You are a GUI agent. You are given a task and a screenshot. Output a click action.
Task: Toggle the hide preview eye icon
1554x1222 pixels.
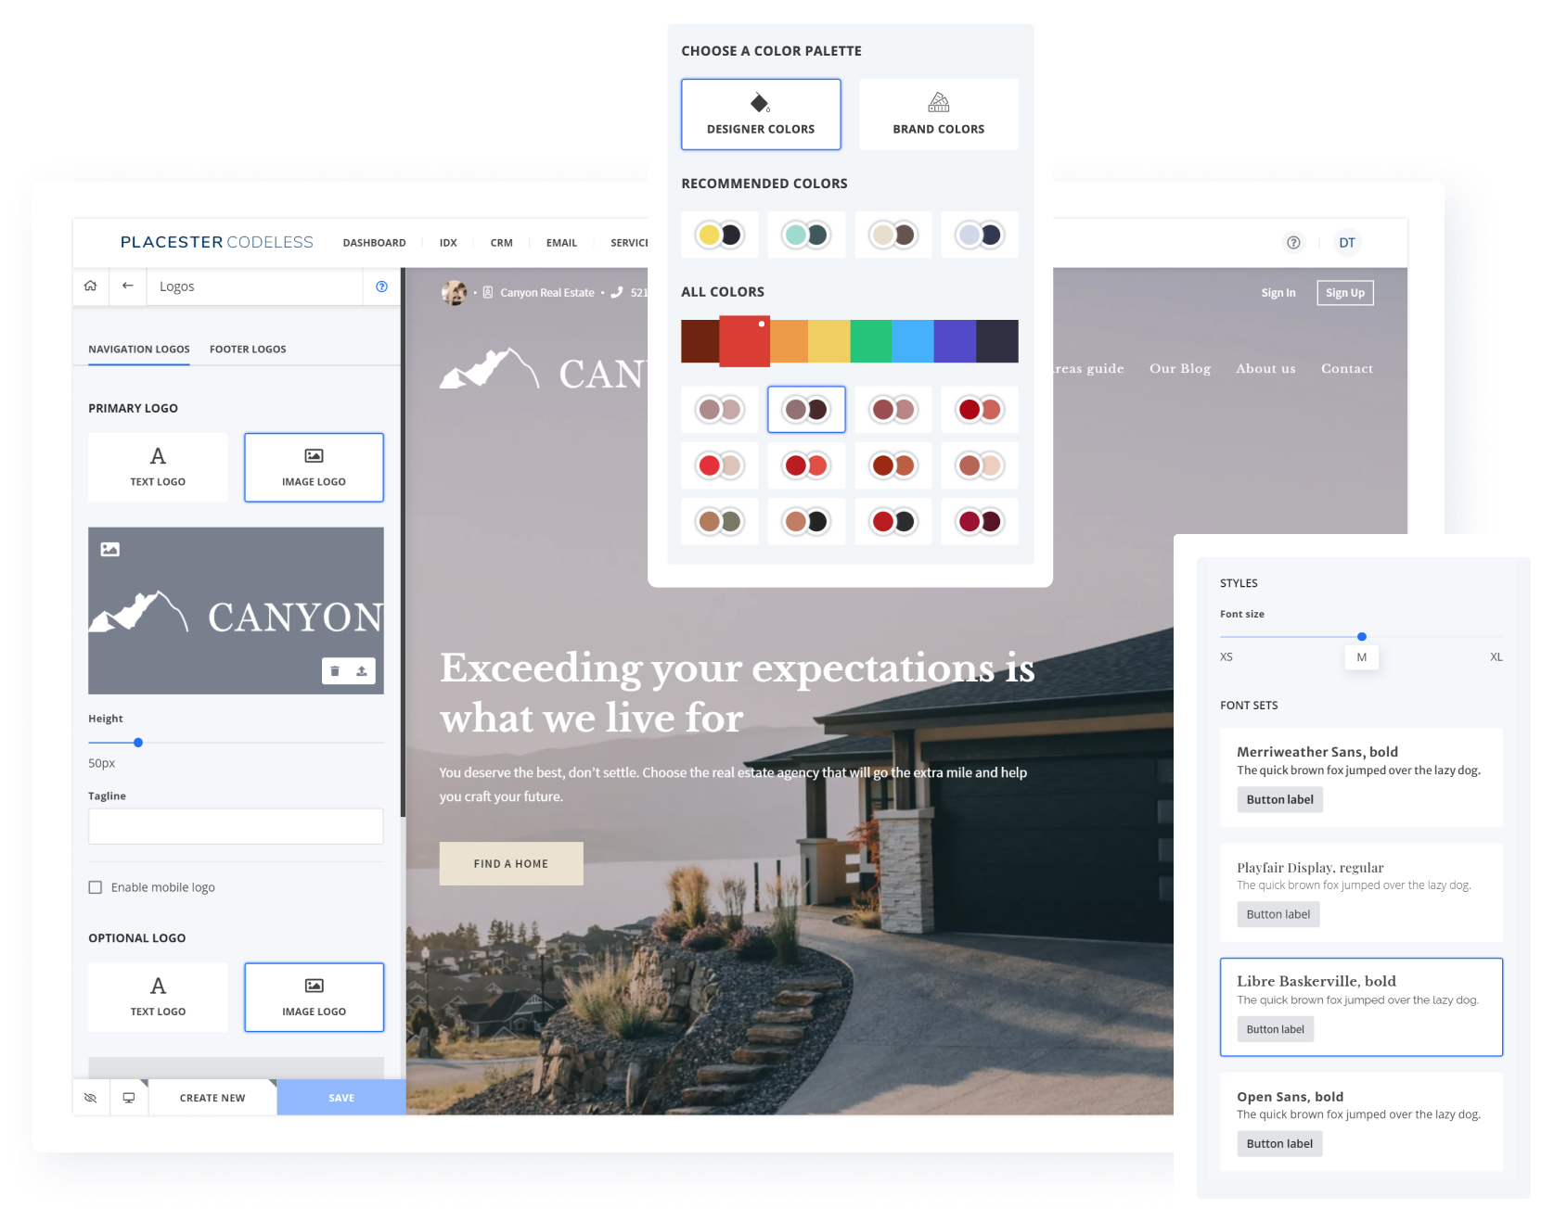(x=91, y=1098)
